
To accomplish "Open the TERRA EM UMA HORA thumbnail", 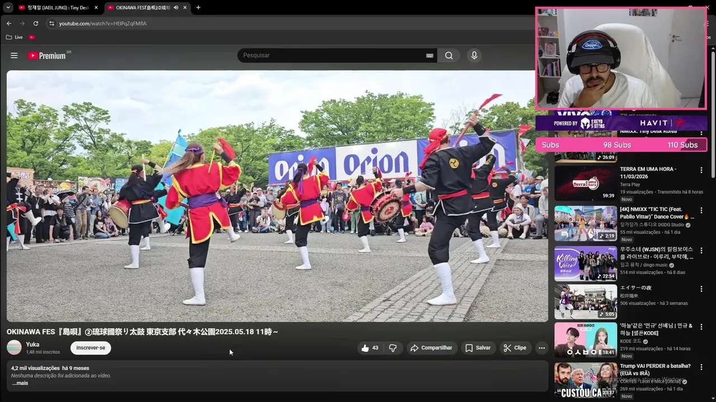I will (x=586, y=183).
